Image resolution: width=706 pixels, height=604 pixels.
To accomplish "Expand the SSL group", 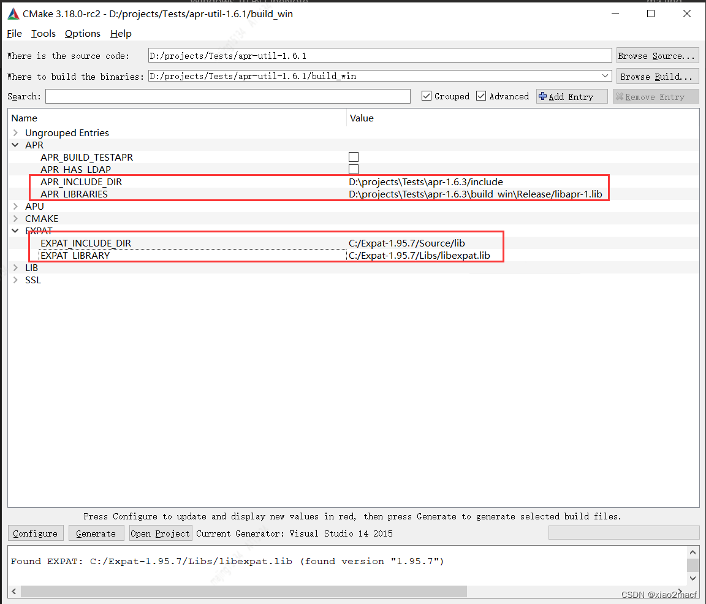I will [x=15, y=280].
